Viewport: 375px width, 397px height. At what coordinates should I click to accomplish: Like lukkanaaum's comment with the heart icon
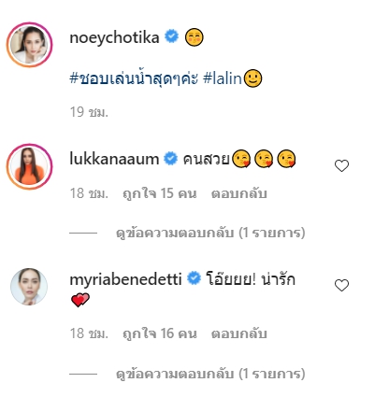(341, 165)
